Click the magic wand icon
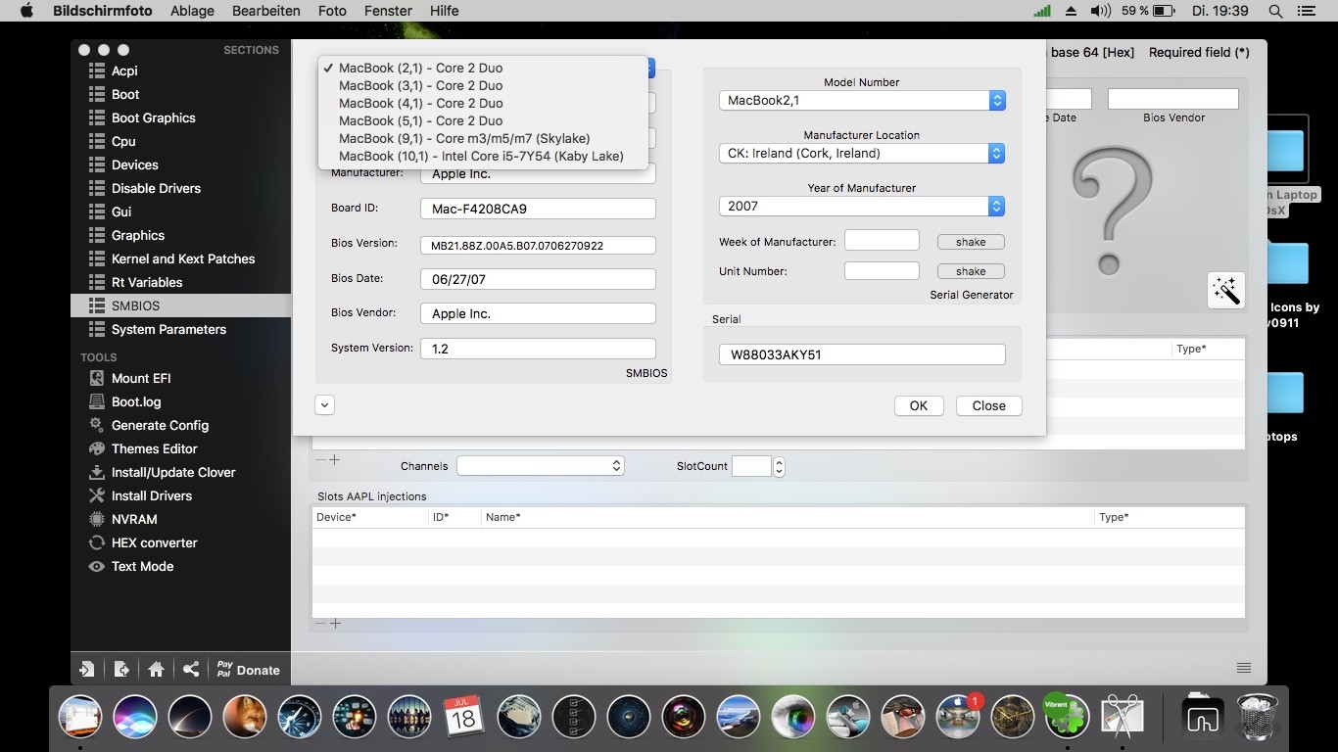Screen dimensions: 1338x752 [x=1225, y=290]
